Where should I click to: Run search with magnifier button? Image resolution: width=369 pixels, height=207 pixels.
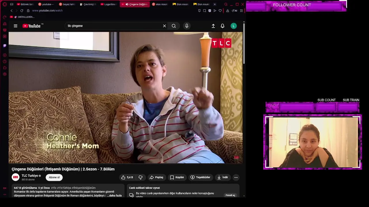coord(174,26)
